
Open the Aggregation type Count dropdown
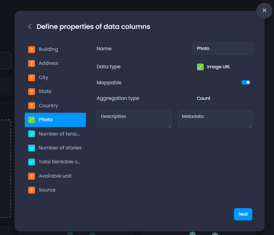click(222, 98)
